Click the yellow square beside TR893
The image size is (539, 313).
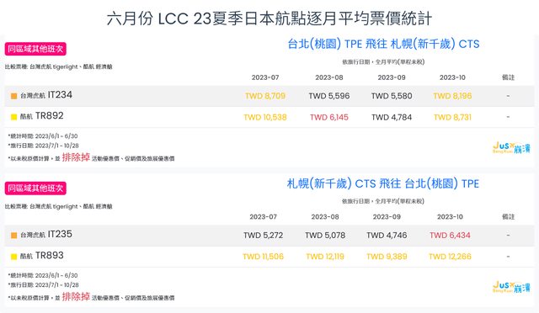(x=13, y=257)
